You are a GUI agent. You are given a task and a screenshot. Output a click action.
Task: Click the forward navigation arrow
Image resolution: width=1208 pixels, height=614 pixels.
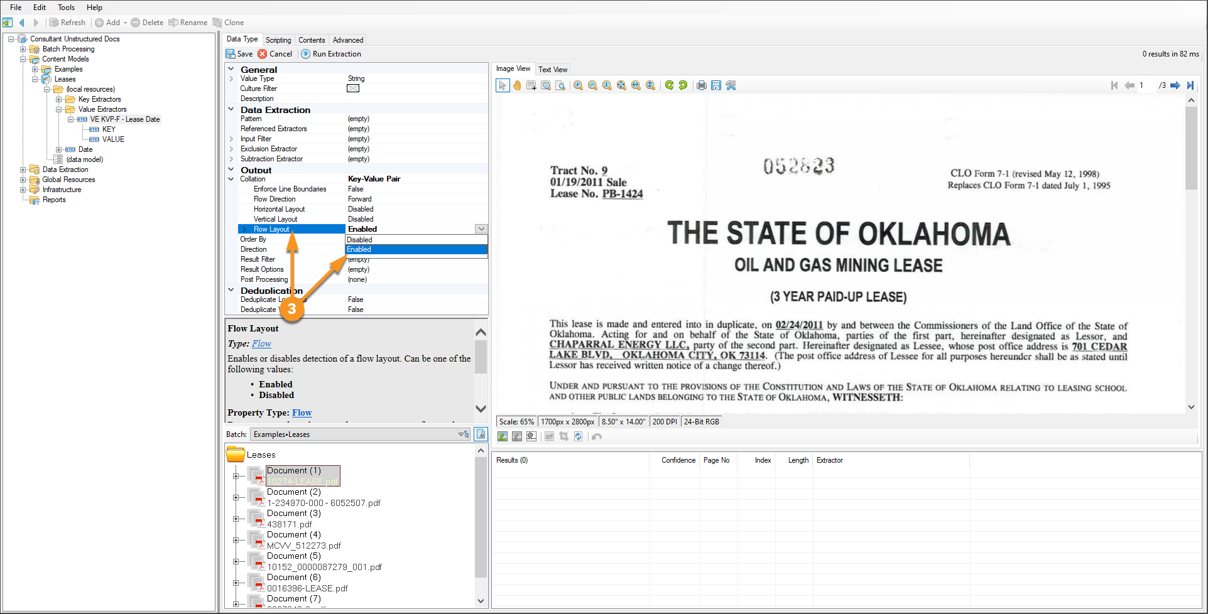tap(36, 23)
